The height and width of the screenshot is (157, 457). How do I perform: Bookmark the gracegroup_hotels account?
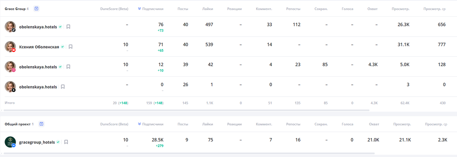66,142
